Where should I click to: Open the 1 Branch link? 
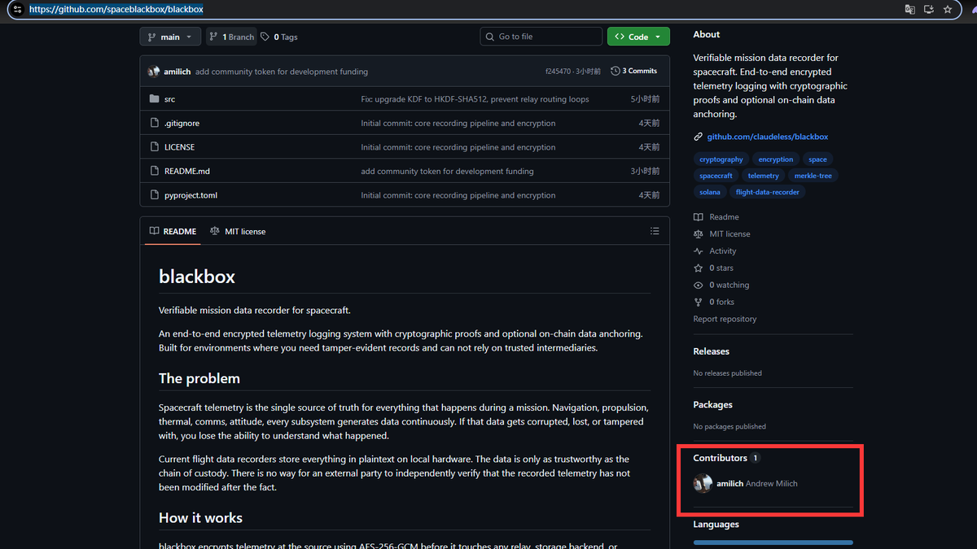pyautogui.click(x=231, y=37)
